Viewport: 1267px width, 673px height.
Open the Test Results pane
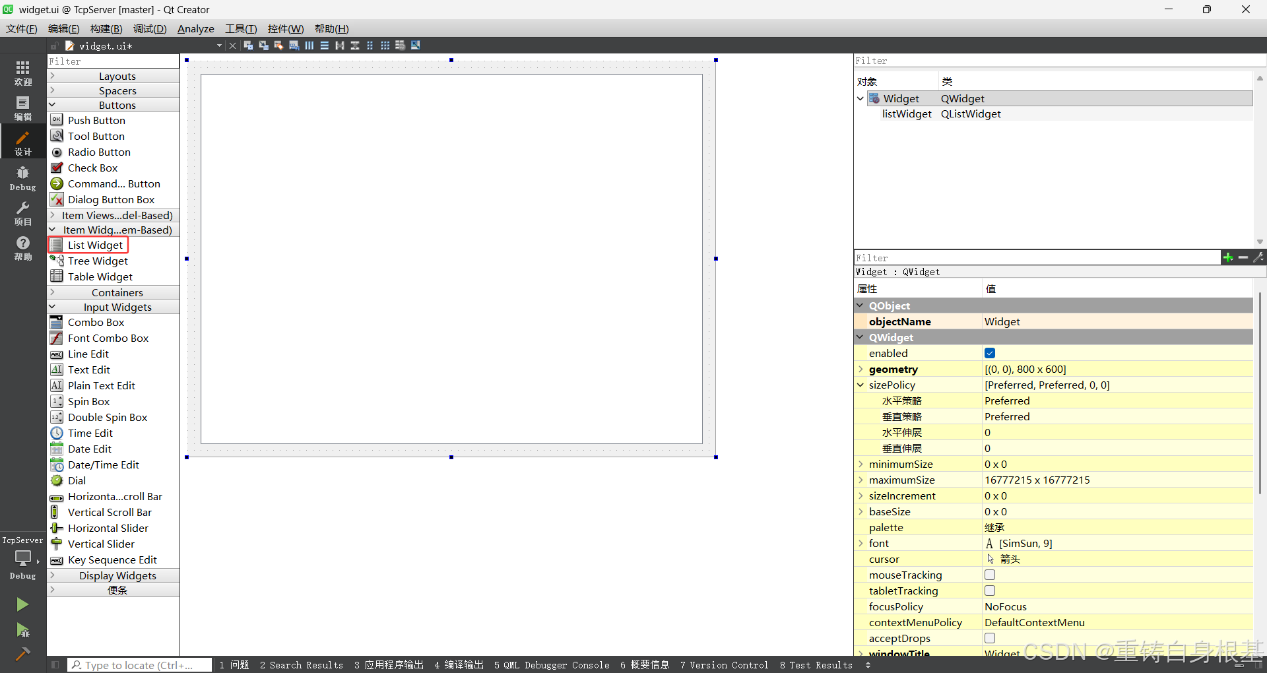[816, 665]
